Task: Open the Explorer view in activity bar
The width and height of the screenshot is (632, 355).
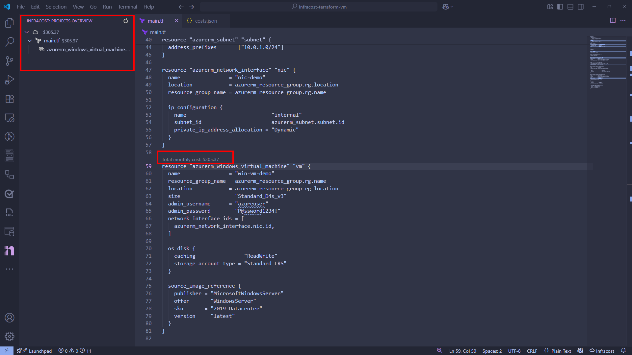Action: (10, 23)
